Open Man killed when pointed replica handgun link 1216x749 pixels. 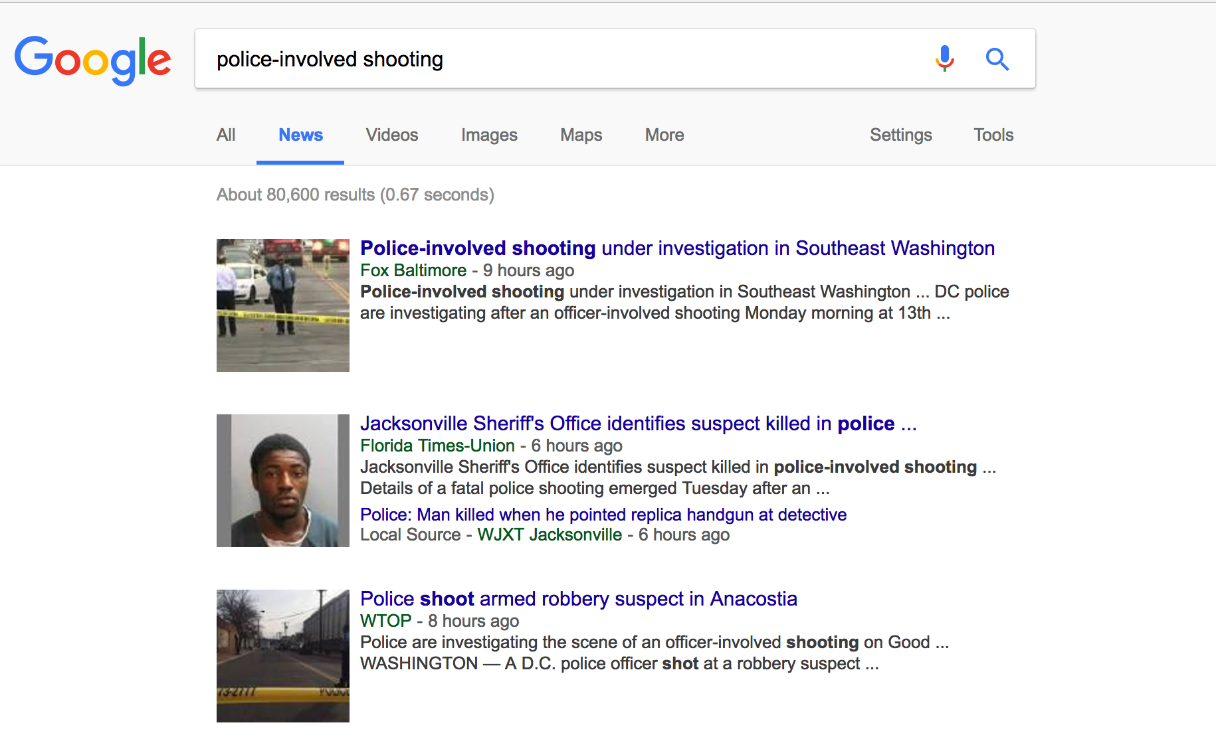click(x=603, y=515)
